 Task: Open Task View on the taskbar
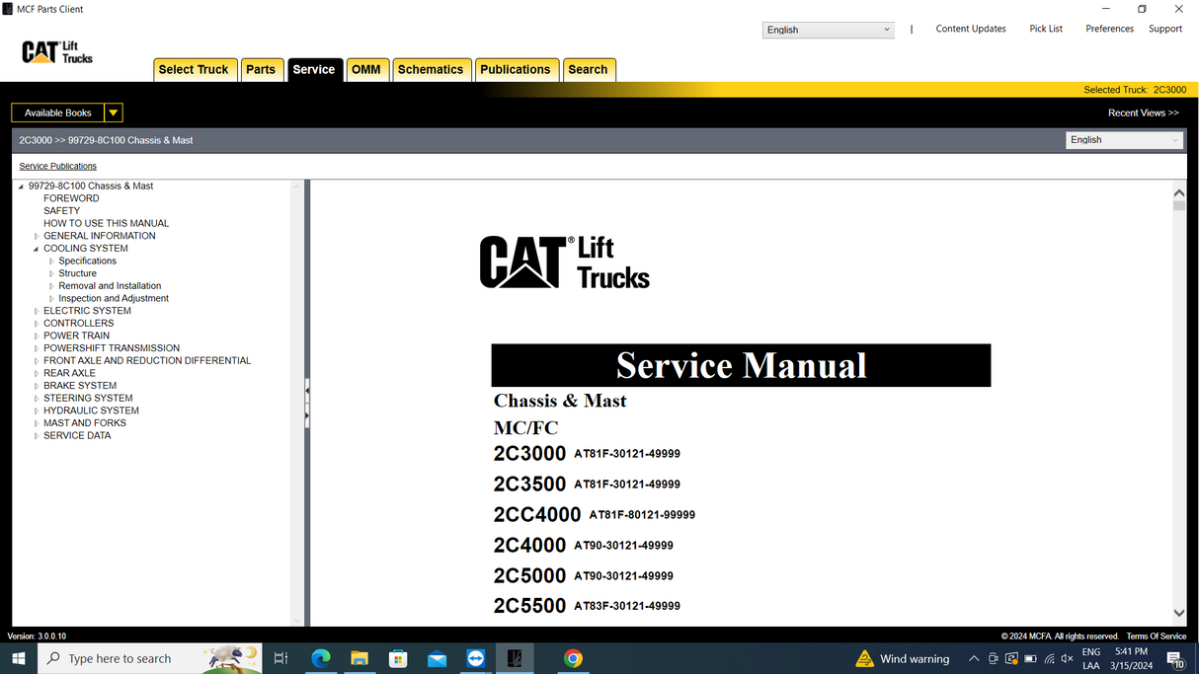pos(280,658)
